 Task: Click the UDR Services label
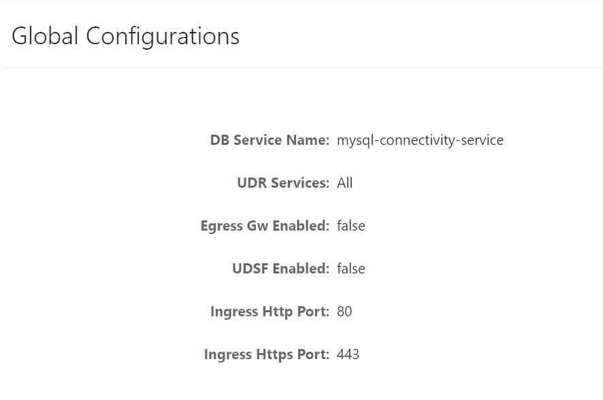click(283, 183)
